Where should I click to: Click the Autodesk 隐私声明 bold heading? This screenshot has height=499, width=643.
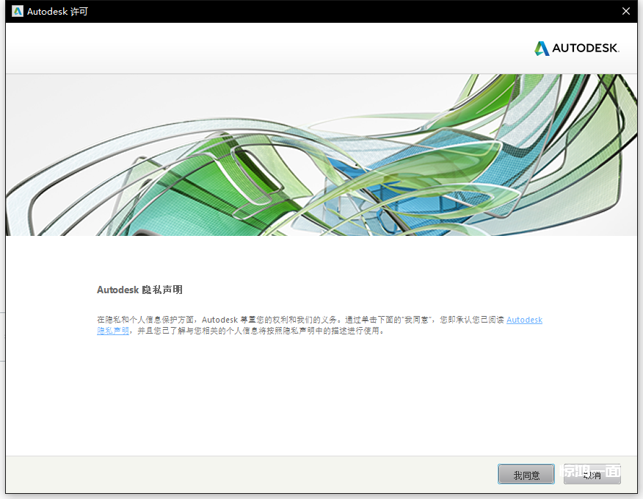click(139, 290)
